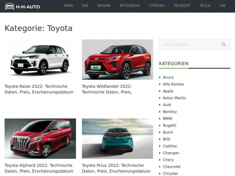
Task: Open the NISSAN menu item
Action: pyautogui.click(x=104, y=6)
